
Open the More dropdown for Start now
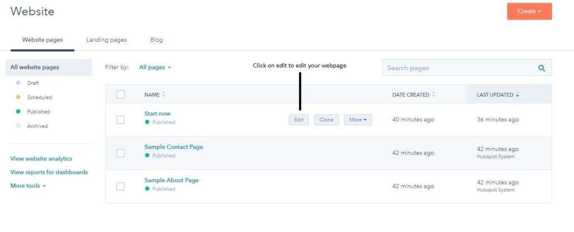click(x=358, y=120)
